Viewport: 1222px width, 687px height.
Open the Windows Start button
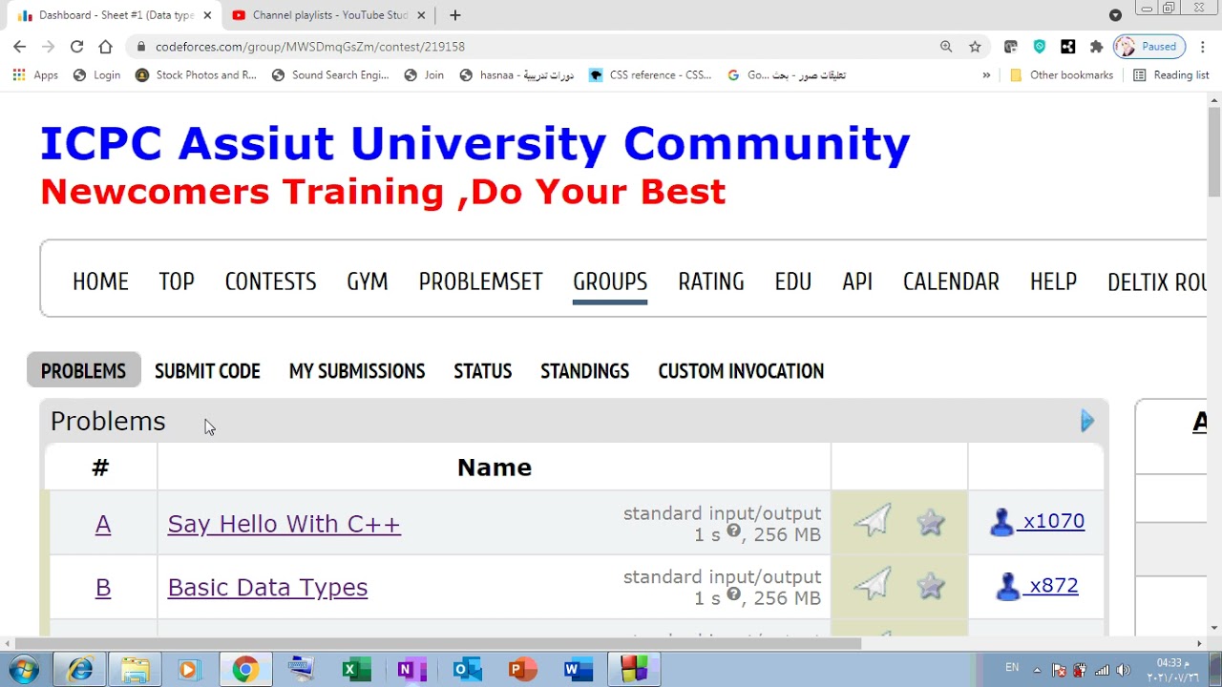[x=23, y=670]
